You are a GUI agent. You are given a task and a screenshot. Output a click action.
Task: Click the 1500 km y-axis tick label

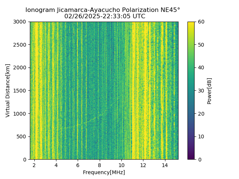[x=19, y=91]
